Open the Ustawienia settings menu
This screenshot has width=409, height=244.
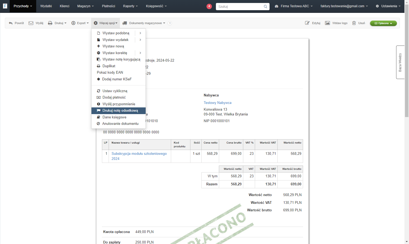(x=388, y=6)
